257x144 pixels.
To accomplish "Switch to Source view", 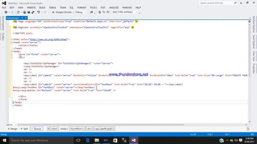I will (37, 129).
